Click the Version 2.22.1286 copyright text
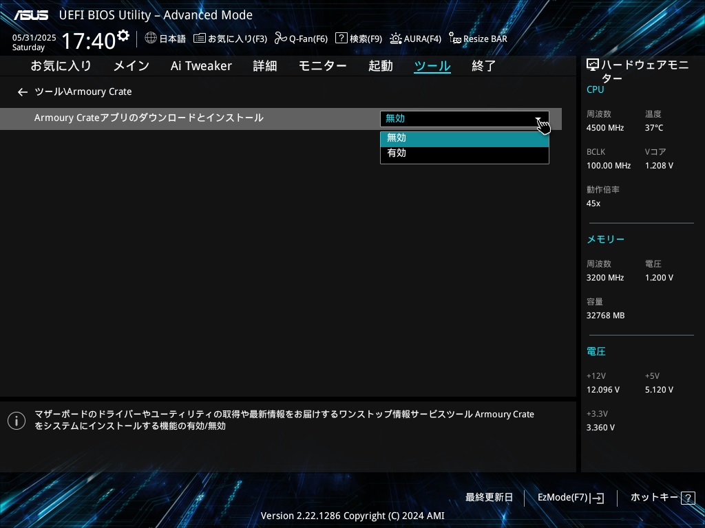 pyautogui.click(x=352, y=516)
